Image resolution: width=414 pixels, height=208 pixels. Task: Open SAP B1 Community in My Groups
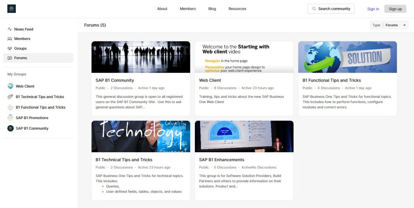coord(32,128)
